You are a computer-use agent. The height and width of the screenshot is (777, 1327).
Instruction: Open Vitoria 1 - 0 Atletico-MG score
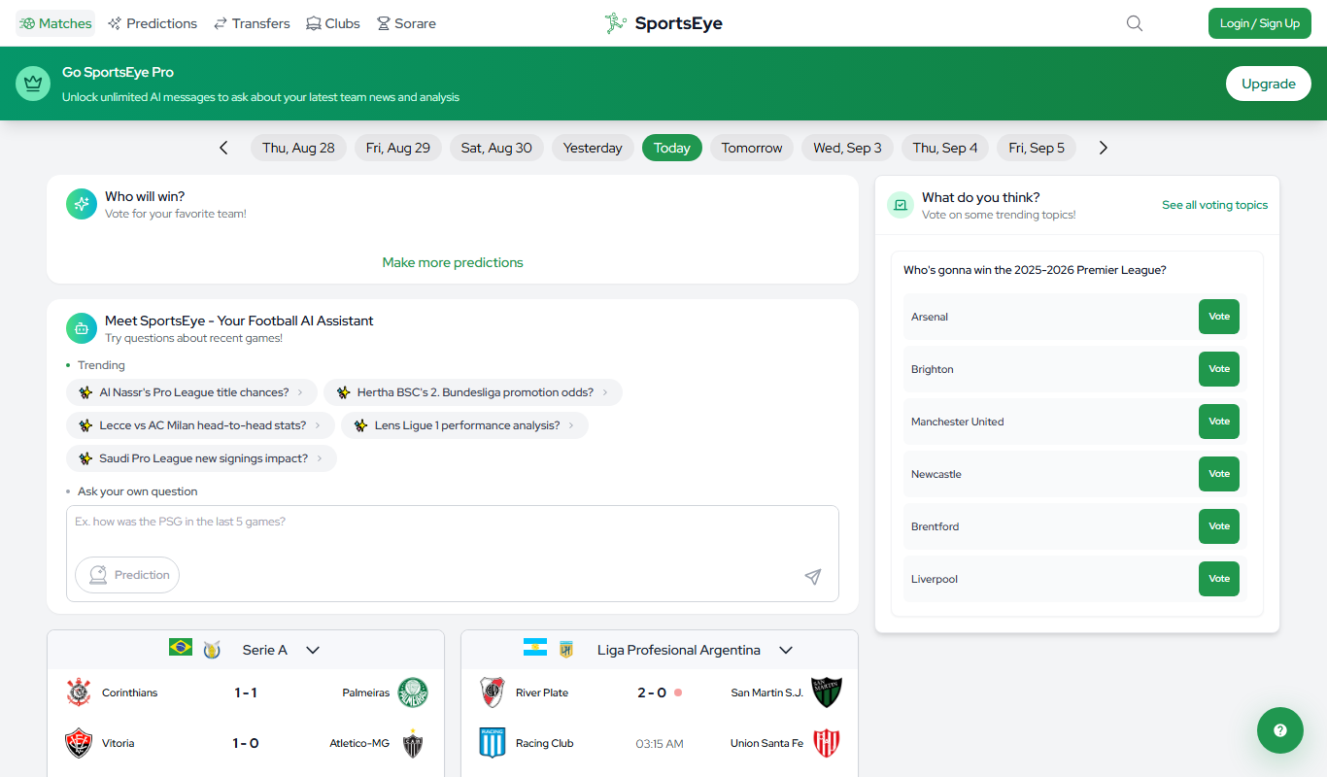pos(245,743)
